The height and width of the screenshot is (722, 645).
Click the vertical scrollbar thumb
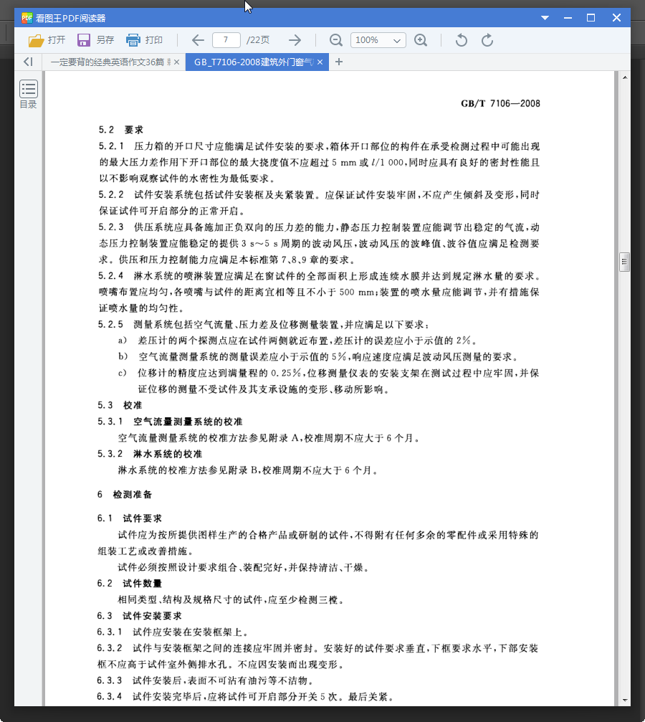(624, 262)
